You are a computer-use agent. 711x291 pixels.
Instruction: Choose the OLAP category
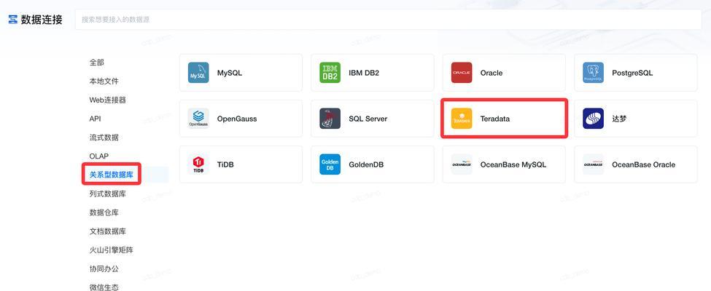pyautogui.click(x=99, y=156)
